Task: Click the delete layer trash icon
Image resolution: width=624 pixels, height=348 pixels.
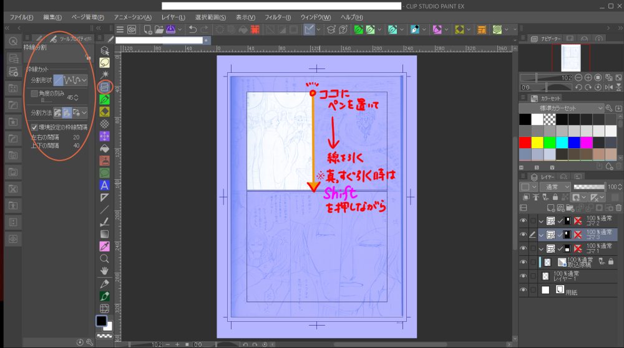Action: tap(618, 207)
